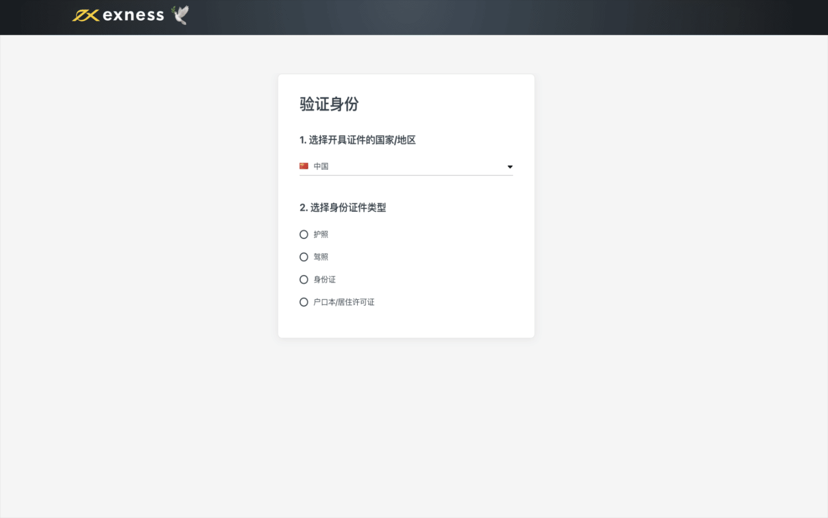Click the China flag icon in the country field
Viewport: 828px width, 518px height.
pos(304,166)
